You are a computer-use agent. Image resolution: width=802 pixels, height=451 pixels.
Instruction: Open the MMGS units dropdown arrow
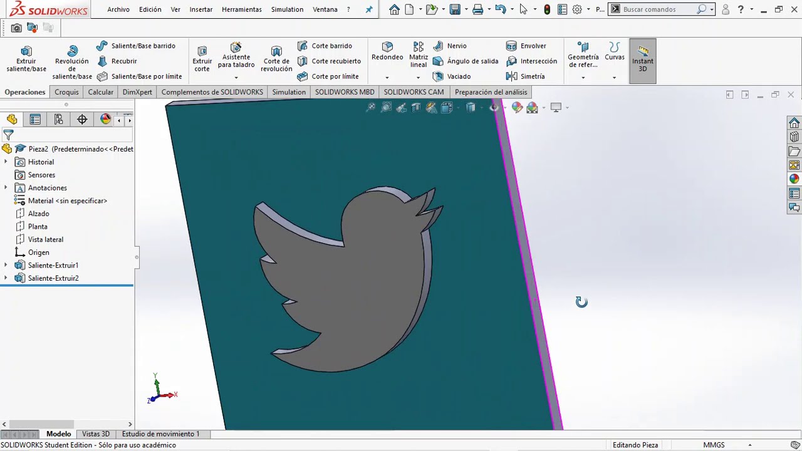pyautogui.click(x=750, y=445)
